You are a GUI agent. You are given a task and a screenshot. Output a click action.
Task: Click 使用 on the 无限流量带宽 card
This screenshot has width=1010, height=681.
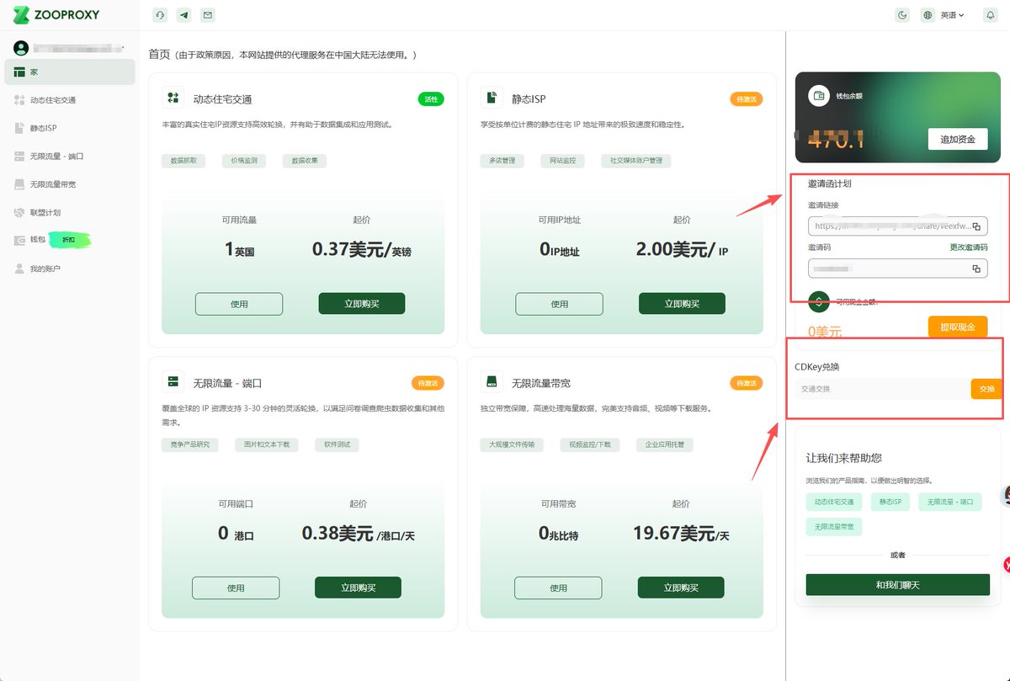(558, 588)
